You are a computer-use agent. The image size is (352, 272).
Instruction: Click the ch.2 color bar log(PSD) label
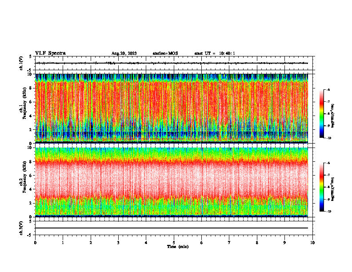coord(333,189)
